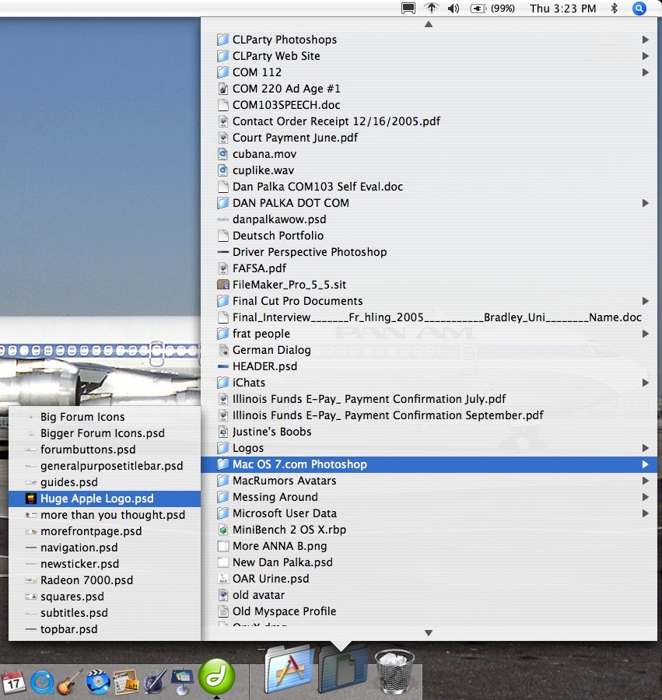This screenshot has width=662, height=700.
Task: Select Court Payment June.pdf
Action: (429, 138)
